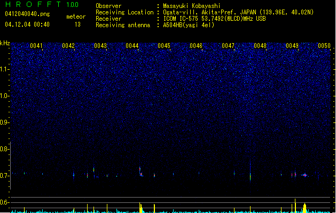Click the A504HB(yagi 4el) antenna text
336x213 pixels.
pyautogui.click(x=189, y=25)
